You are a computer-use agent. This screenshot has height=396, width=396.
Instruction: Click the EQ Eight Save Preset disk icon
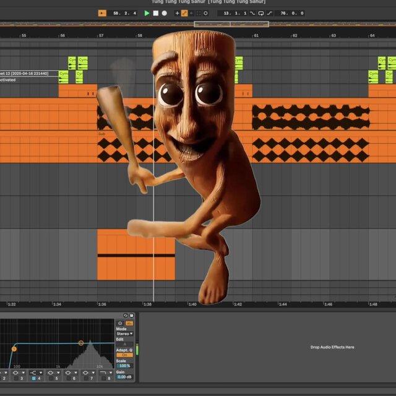point(132,316)
